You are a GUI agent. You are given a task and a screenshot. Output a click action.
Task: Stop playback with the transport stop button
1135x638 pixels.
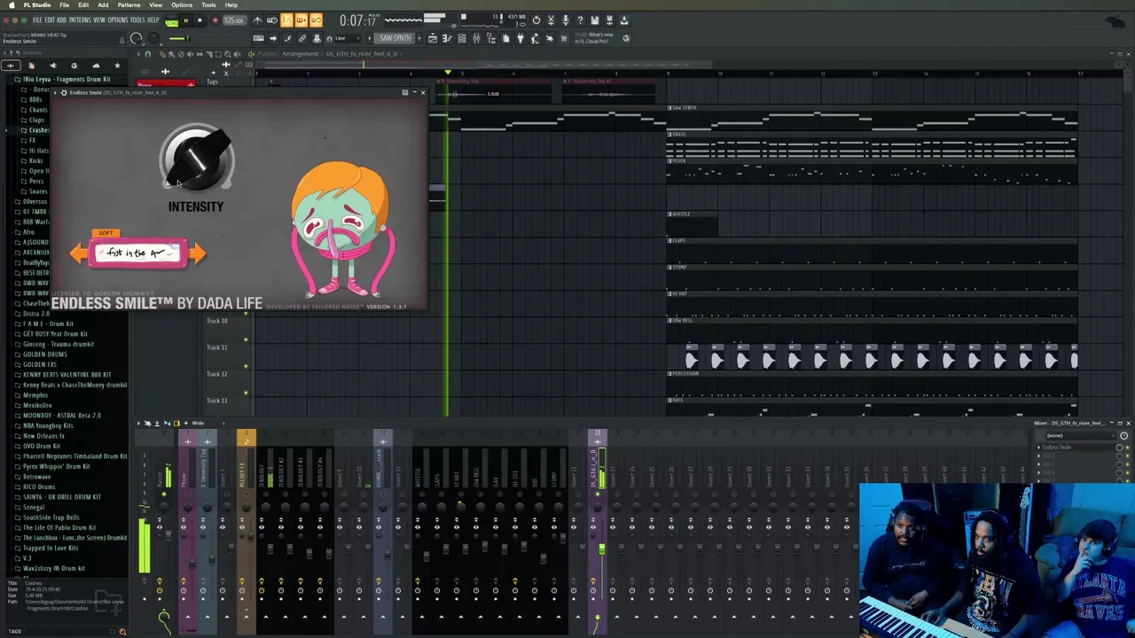point(200,20)
